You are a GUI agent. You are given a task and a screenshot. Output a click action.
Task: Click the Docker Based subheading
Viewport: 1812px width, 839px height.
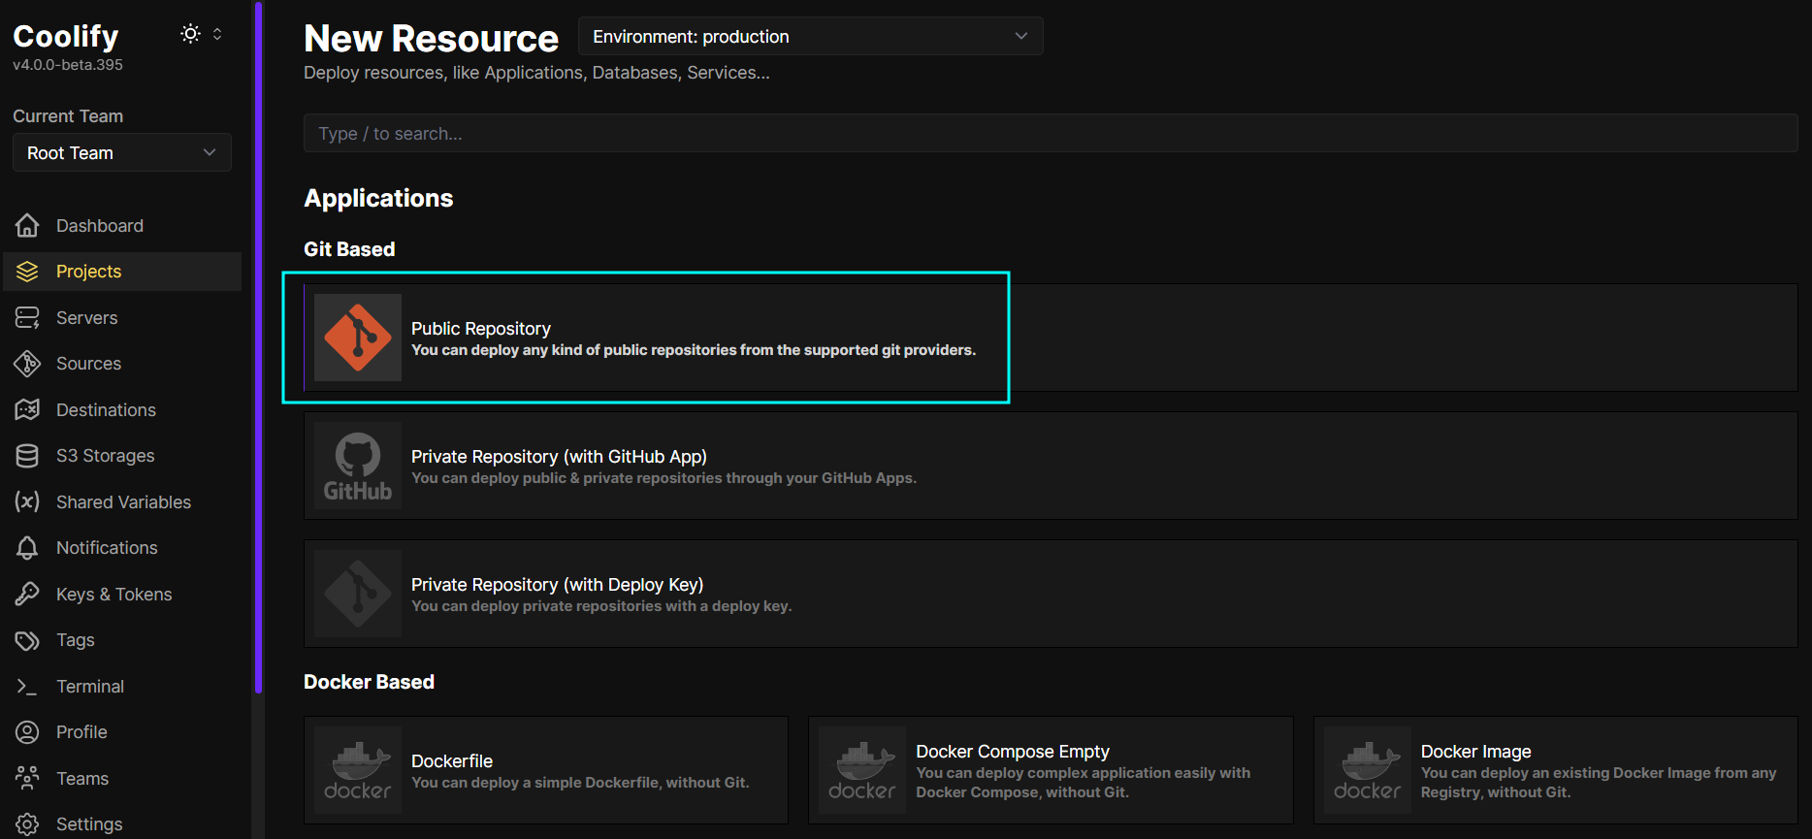[369, 682]
